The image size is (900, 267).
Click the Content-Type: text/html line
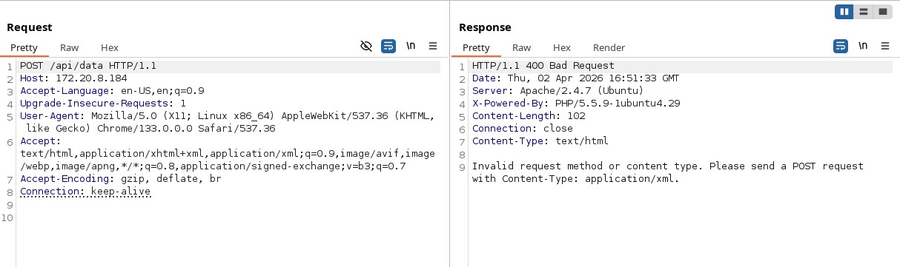(x=540, y=141)
